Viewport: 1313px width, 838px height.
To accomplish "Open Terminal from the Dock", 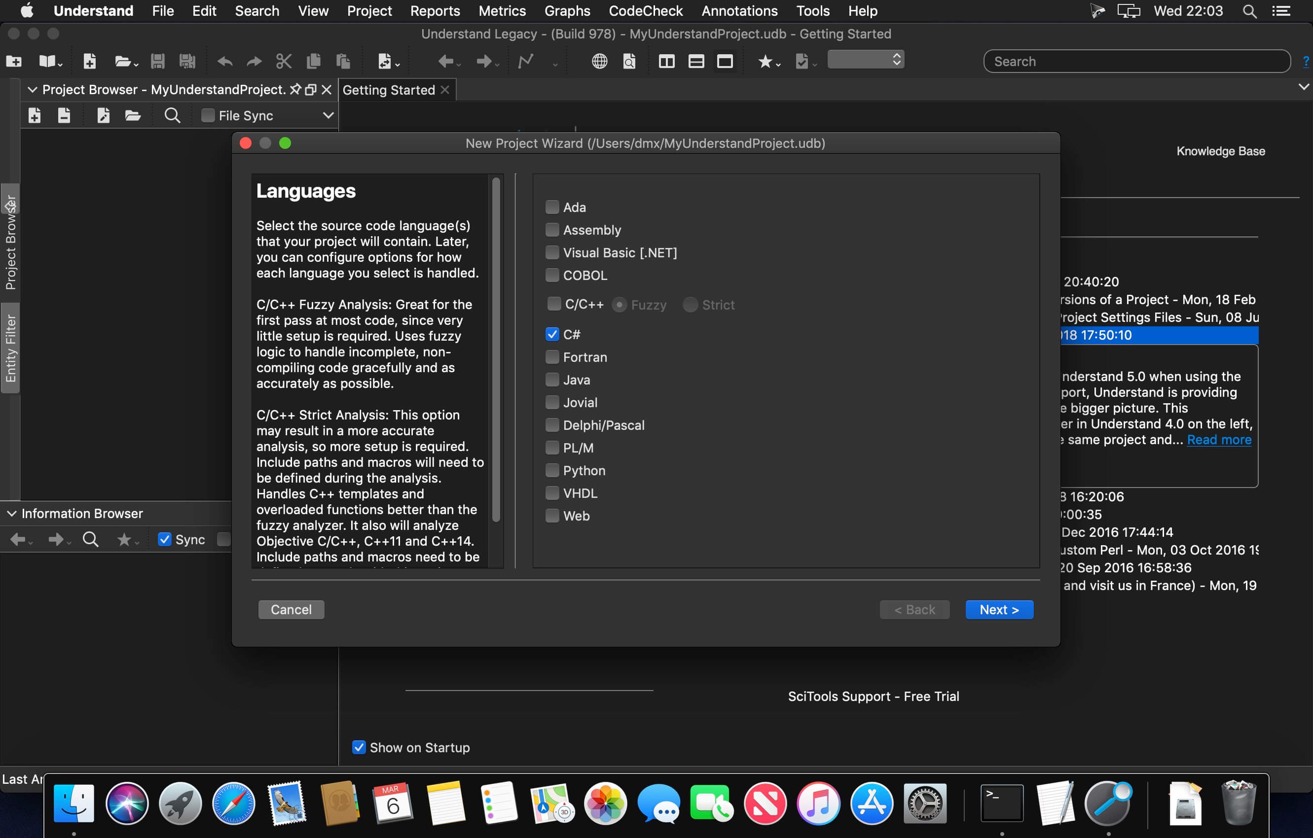I will coord(1002,803).
